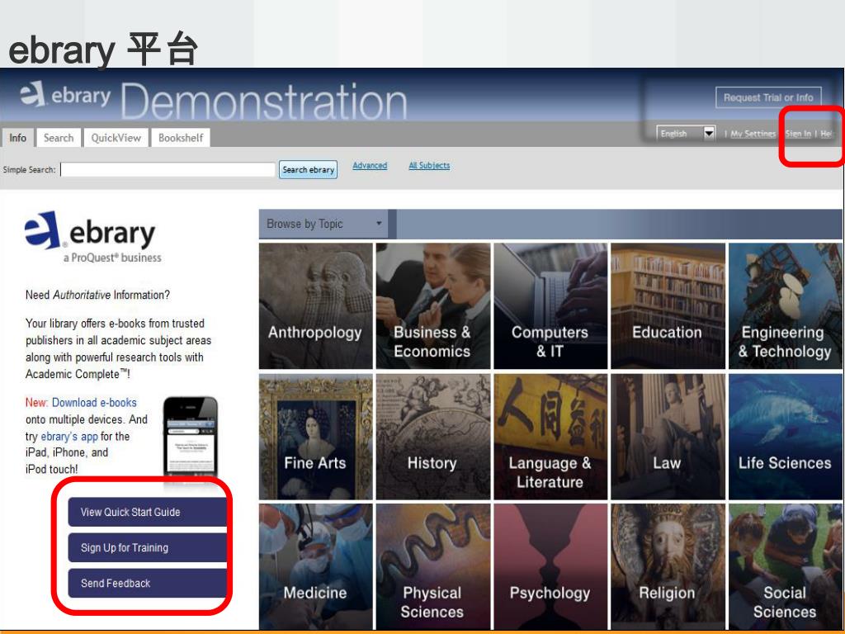
Task: Open the Language & Literature topic tile
Action: [x=550, y=437]
